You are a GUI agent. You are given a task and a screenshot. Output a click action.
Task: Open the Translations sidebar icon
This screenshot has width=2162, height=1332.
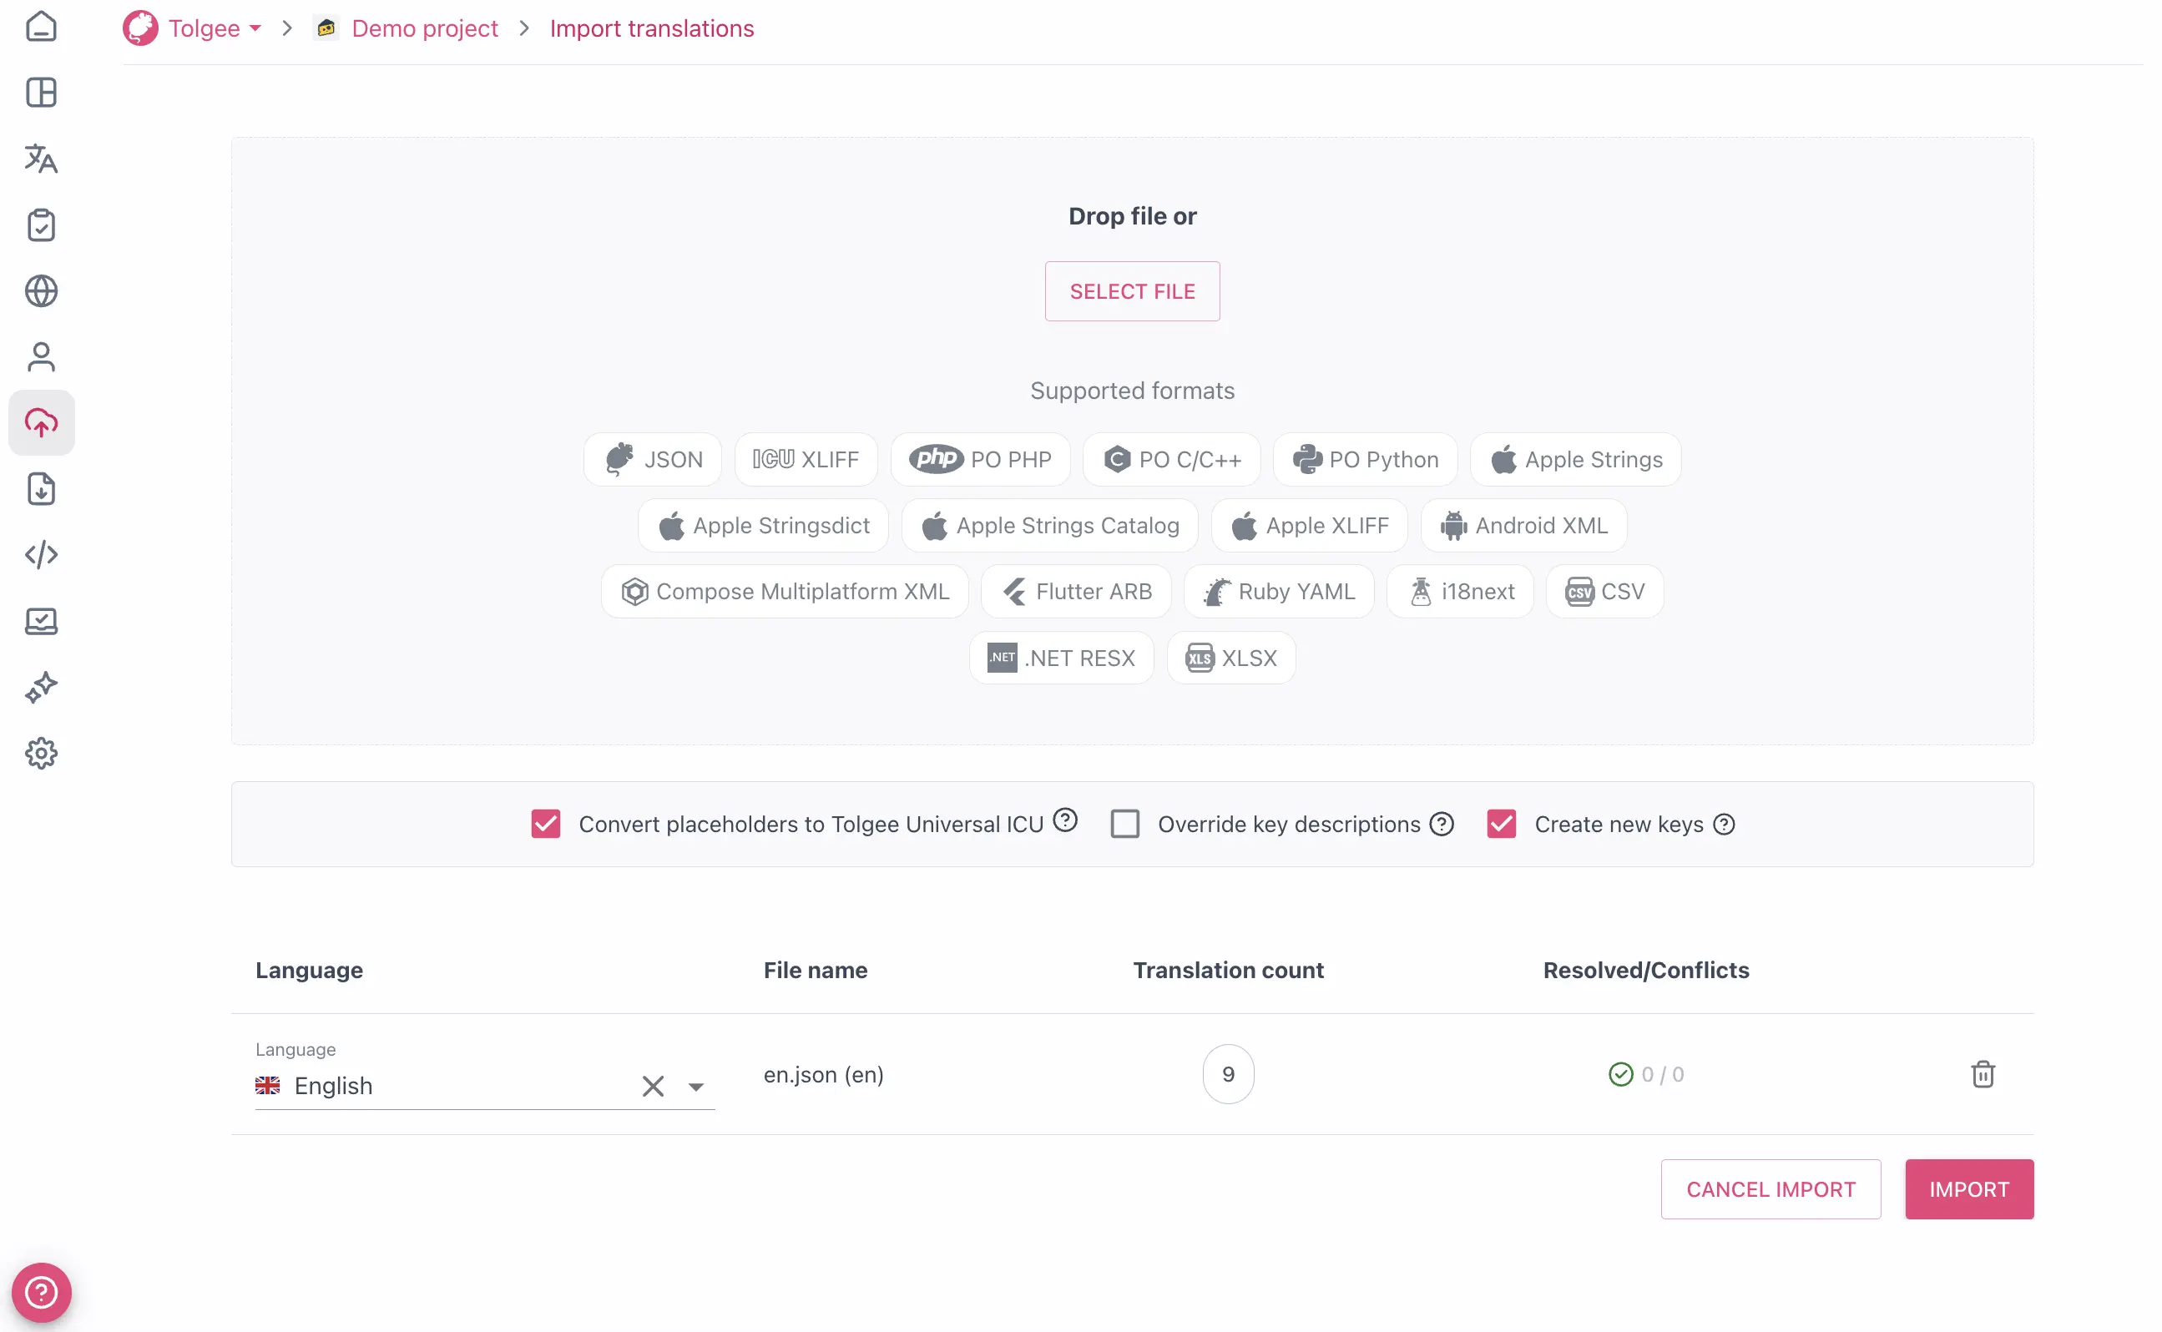tap(41, 159)
